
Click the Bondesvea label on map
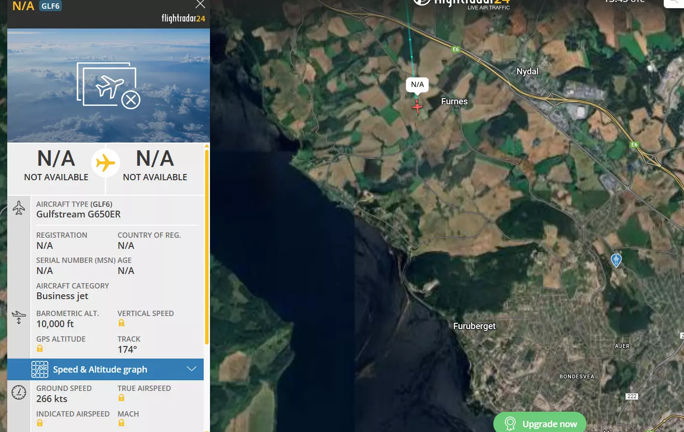pyautogui.click(x=577, y=376)
